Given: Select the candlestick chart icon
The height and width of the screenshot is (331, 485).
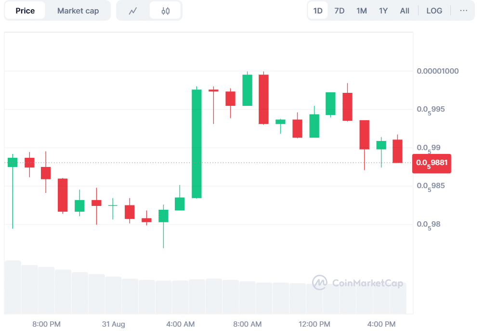Looking at the screenshot, I should coord(165,11).
